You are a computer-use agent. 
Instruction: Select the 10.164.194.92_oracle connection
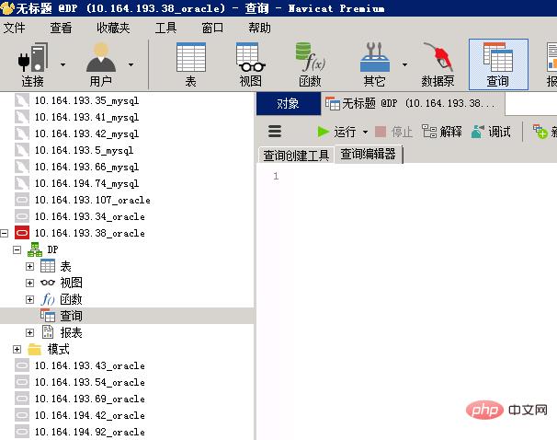click(x=89, y=432)
